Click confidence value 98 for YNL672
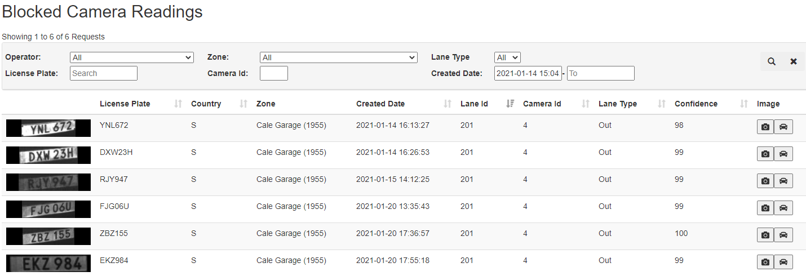 click(x=679, y=125)
